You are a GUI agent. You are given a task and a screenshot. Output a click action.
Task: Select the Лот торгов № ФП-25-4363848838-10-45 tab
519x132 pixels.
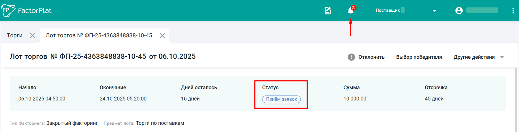point(99,35)
